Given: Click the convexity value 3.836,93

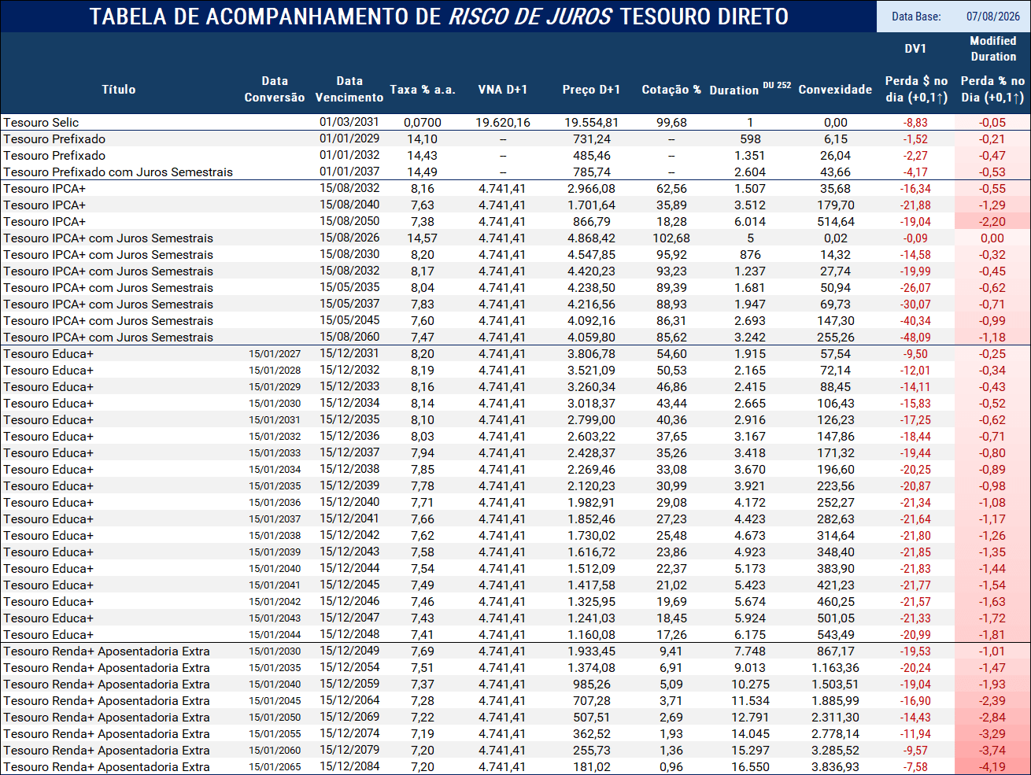Looking at the screenshot, I should coord(836,767).
